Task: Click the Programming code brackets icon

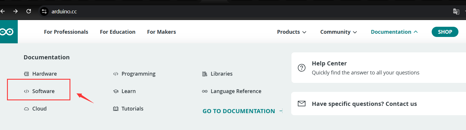Action: pyautogui.click(x=116, y=74)
